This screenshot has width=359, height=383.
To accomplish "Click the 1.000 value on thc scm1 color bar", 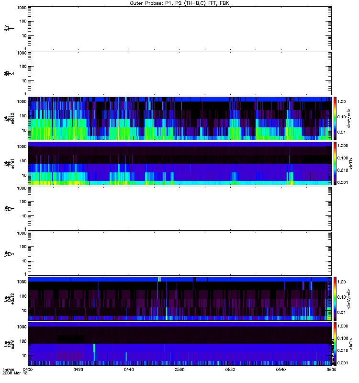I will pos(343,326).
